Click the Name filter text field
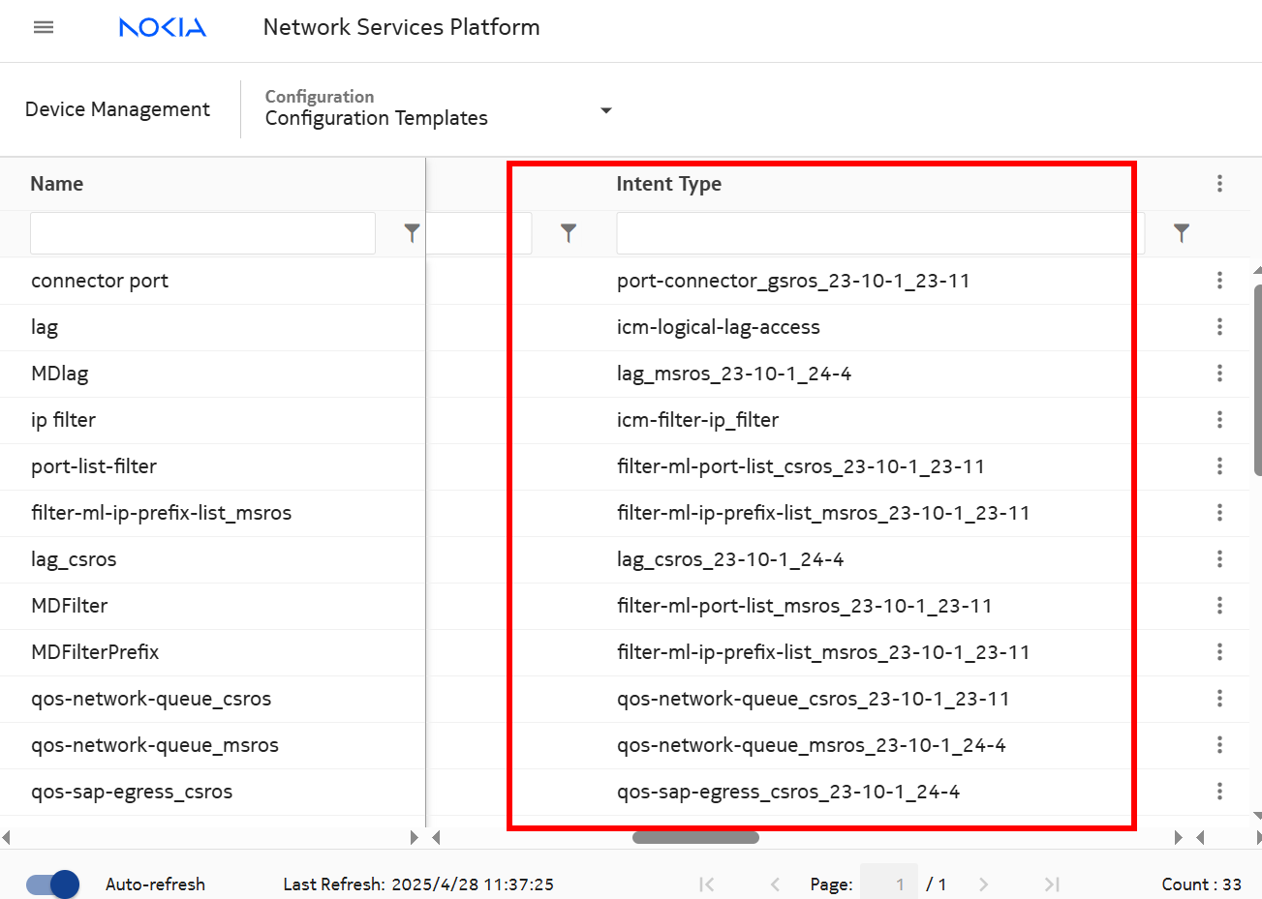 (202, 233)
